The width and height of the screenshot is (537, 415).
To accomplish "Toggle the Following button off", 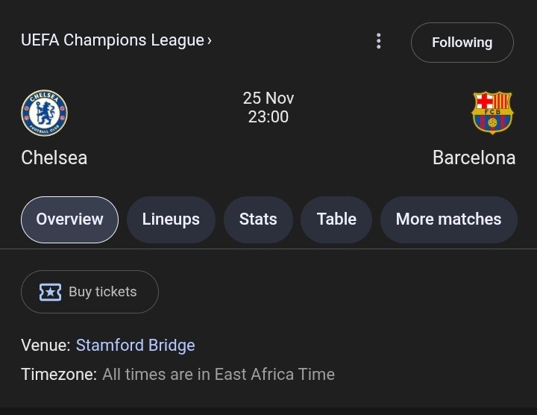I will (x=462, y=43).
